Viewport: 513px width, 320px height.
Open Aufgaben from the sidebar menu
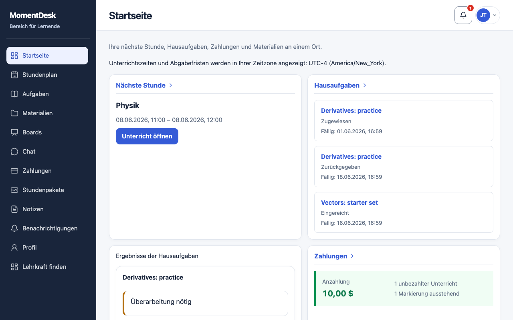tap(47, 94)
